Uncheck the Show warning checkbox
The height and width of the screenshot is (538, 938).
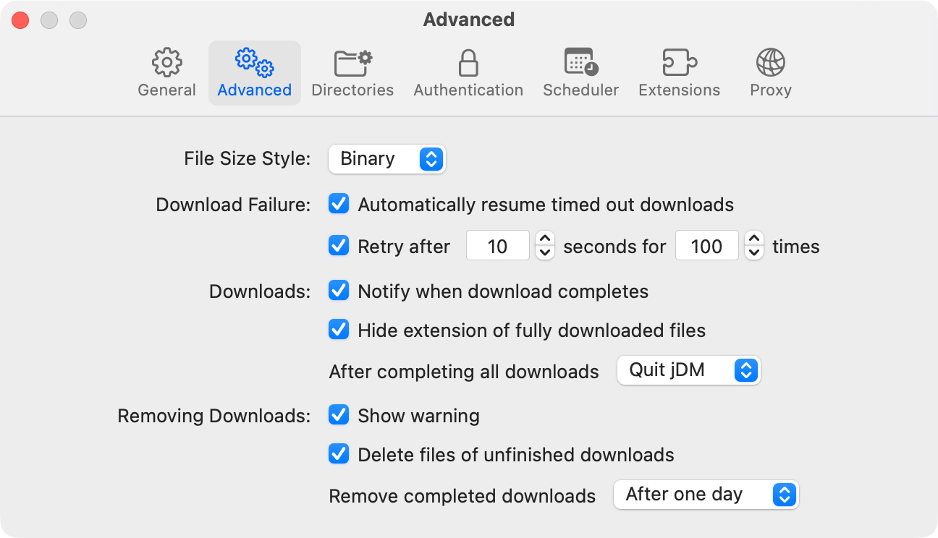coord(339,416)
